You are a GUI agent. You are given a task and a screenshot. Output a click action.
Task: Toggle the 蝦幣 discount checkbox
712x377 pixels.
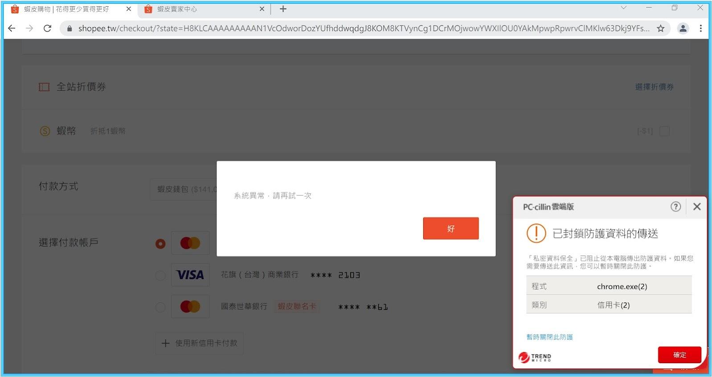pyautogui.click(x=664, y=131)
